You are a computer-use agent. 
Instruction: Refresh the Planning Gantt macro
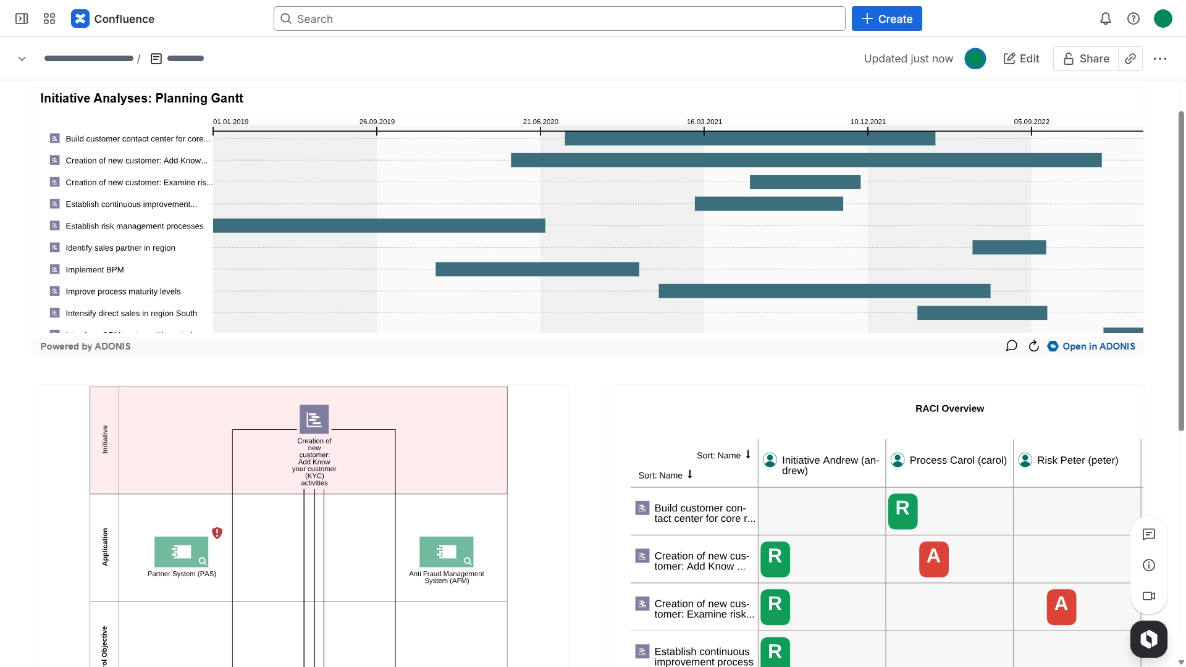click(1033, 346)
